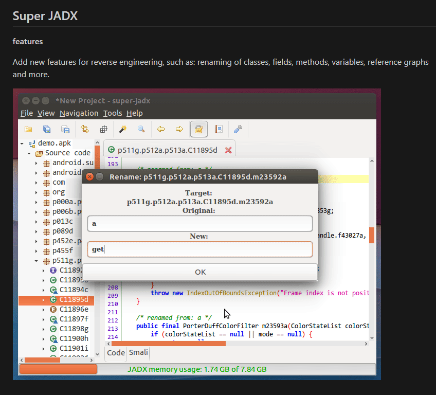
Task: Expand the com package node
Action: coord(36,183)
